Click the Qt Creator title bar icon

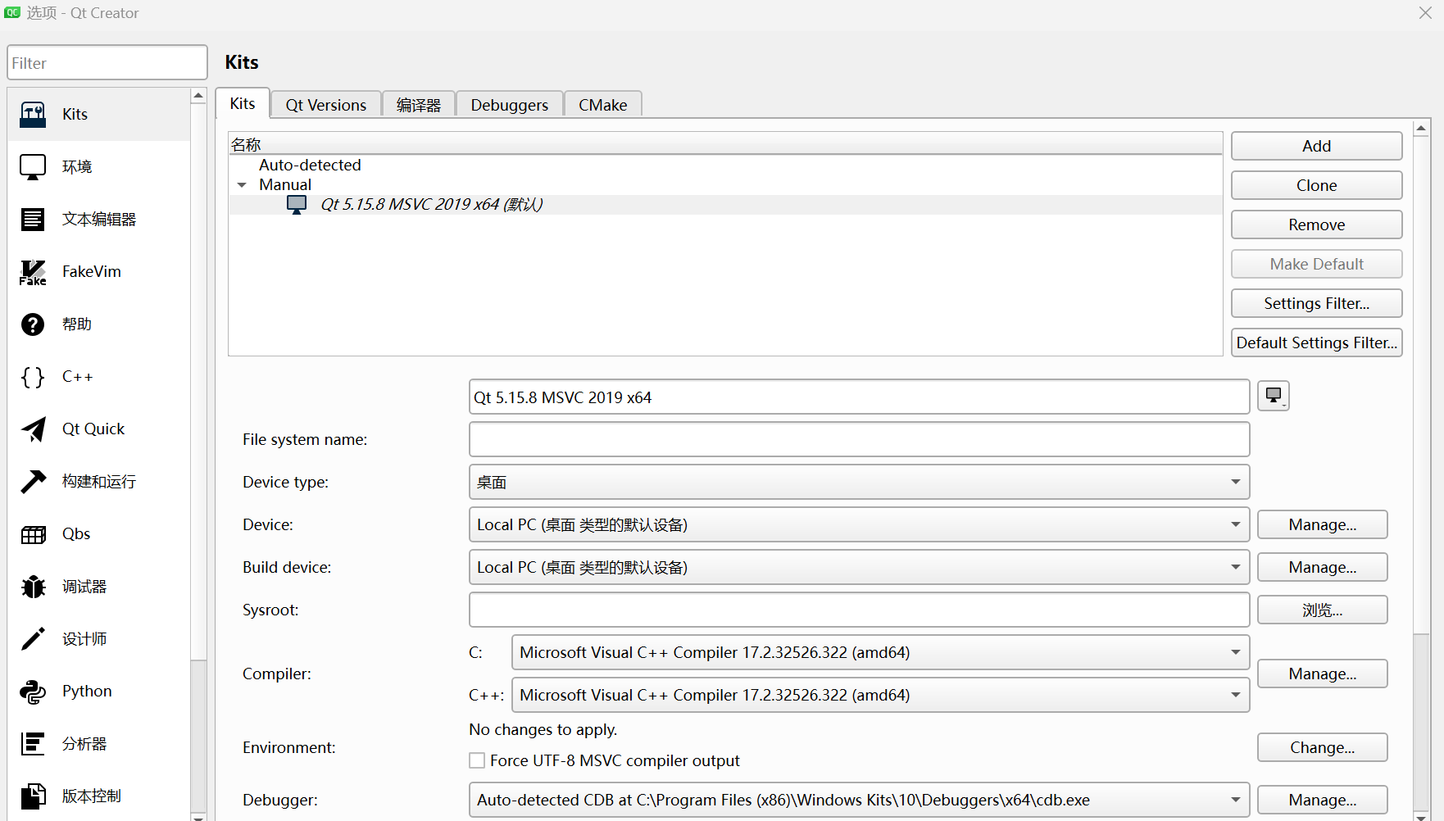12,12
